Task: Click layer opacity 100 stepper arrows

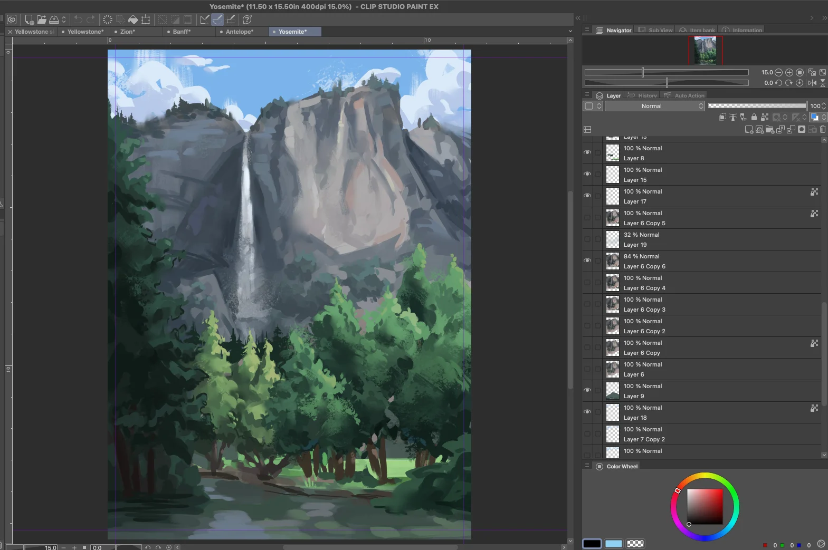Action: tap(824, 106)
